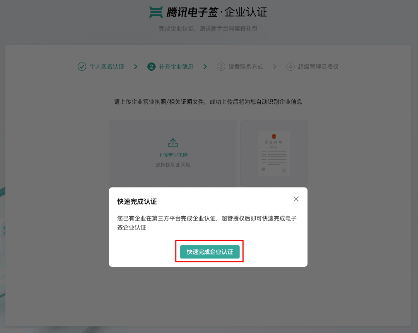The image size is (418, 333).
Task: Click the Tencent e-sign logo icon
Action: pos(156,12)
